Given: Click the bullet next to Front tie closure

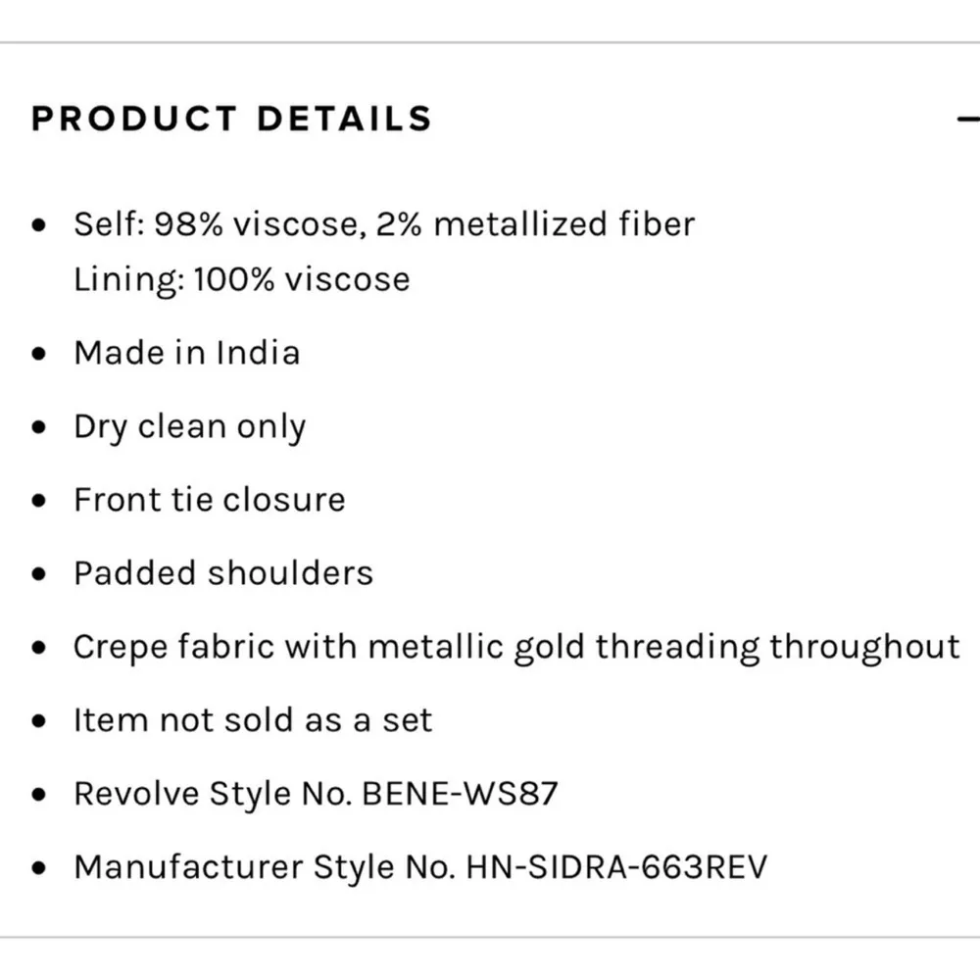Looking at the screenshot, I should point(39,501).
